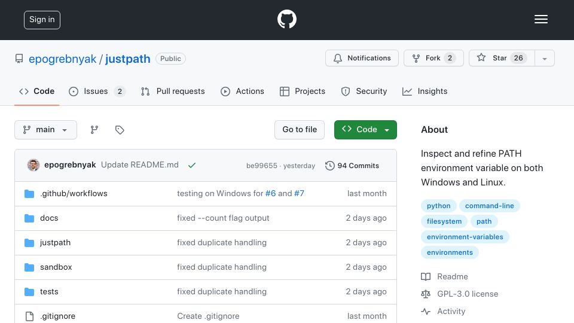Screen dimensions: 574x323
Task: Select the path topic tag
Action: click(484, 221)
